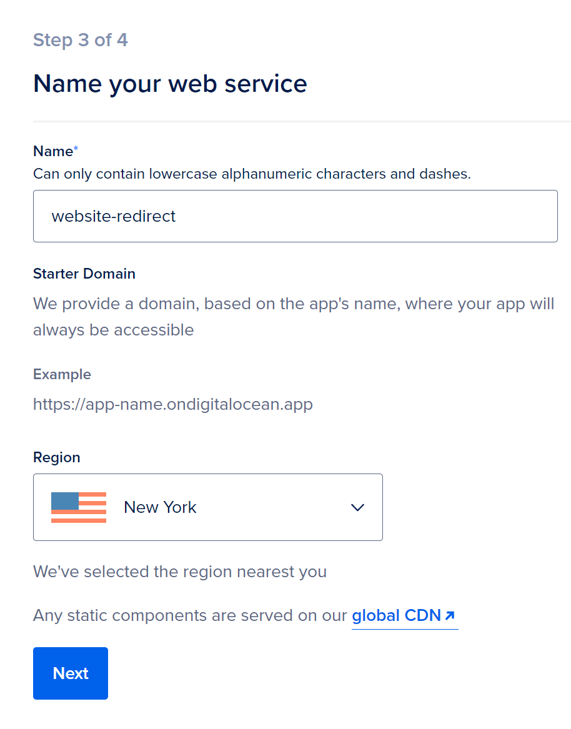The image size is (571, 729).
Task: Click the Next button
Action: click(x=70, y=673)
